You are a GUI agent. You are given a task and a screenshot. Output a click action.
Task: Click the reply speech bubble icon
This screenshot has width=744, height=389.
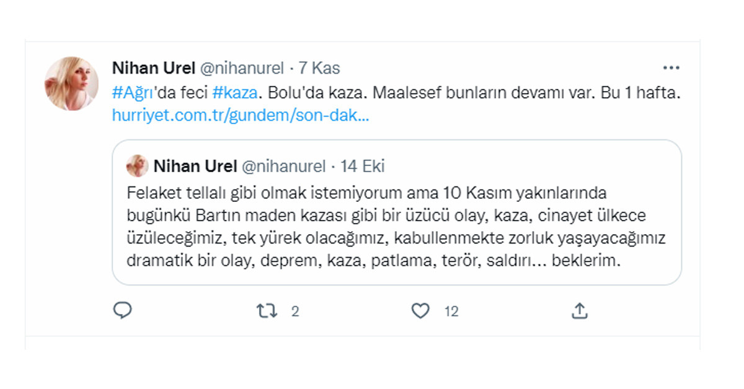coord(122,310)
